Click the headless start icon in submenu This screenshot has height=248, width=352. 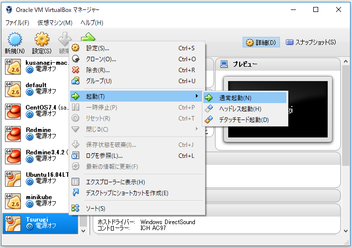(209, 109)
